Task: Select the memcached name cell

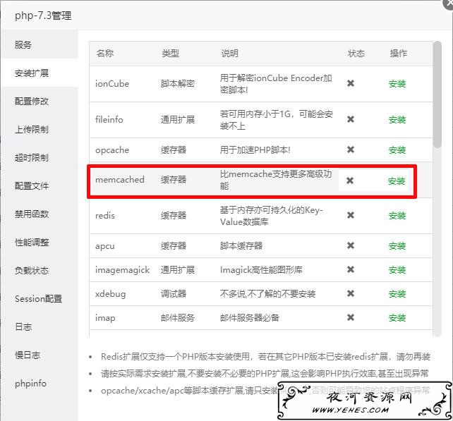Action: click(120, 180)
